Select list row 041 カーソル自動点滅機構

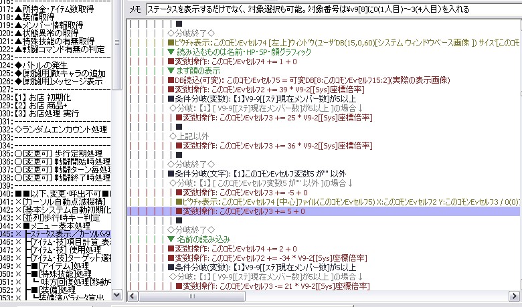coord(56,201)
